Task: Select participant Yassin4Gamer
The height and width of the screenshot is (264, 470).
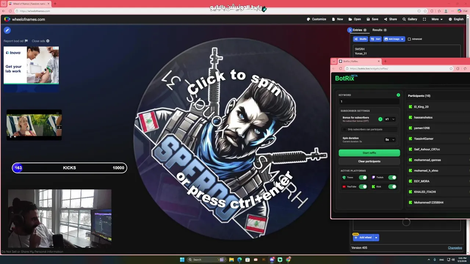Action: point(424,139)
